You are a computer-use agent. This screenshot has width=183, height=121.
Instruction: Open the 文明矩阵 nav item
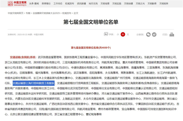click(x=164, y=4)
